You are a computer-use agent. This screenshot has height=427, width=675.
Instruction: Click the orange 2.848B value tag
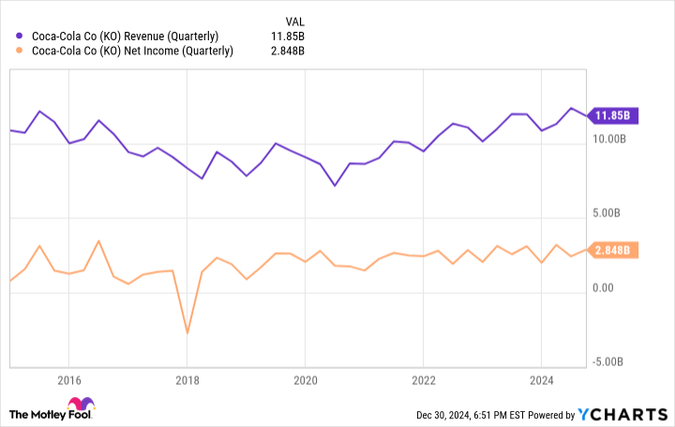[613, 250]
